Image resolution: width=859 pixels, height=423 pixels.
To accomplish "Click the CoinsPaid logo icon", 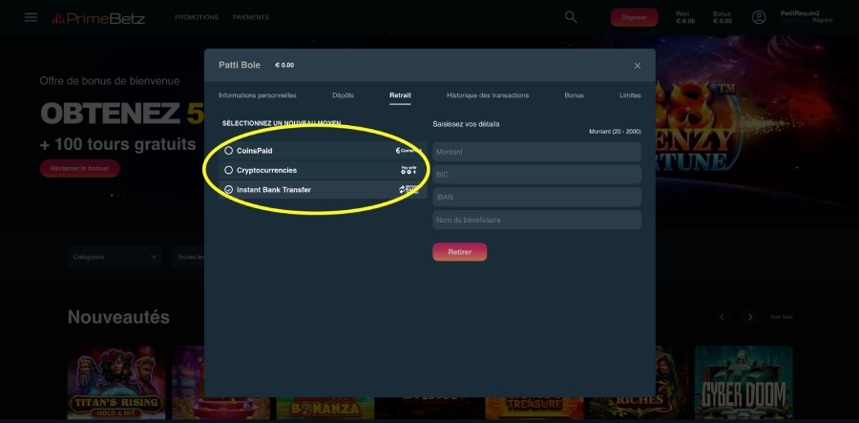I will [410, 150].
